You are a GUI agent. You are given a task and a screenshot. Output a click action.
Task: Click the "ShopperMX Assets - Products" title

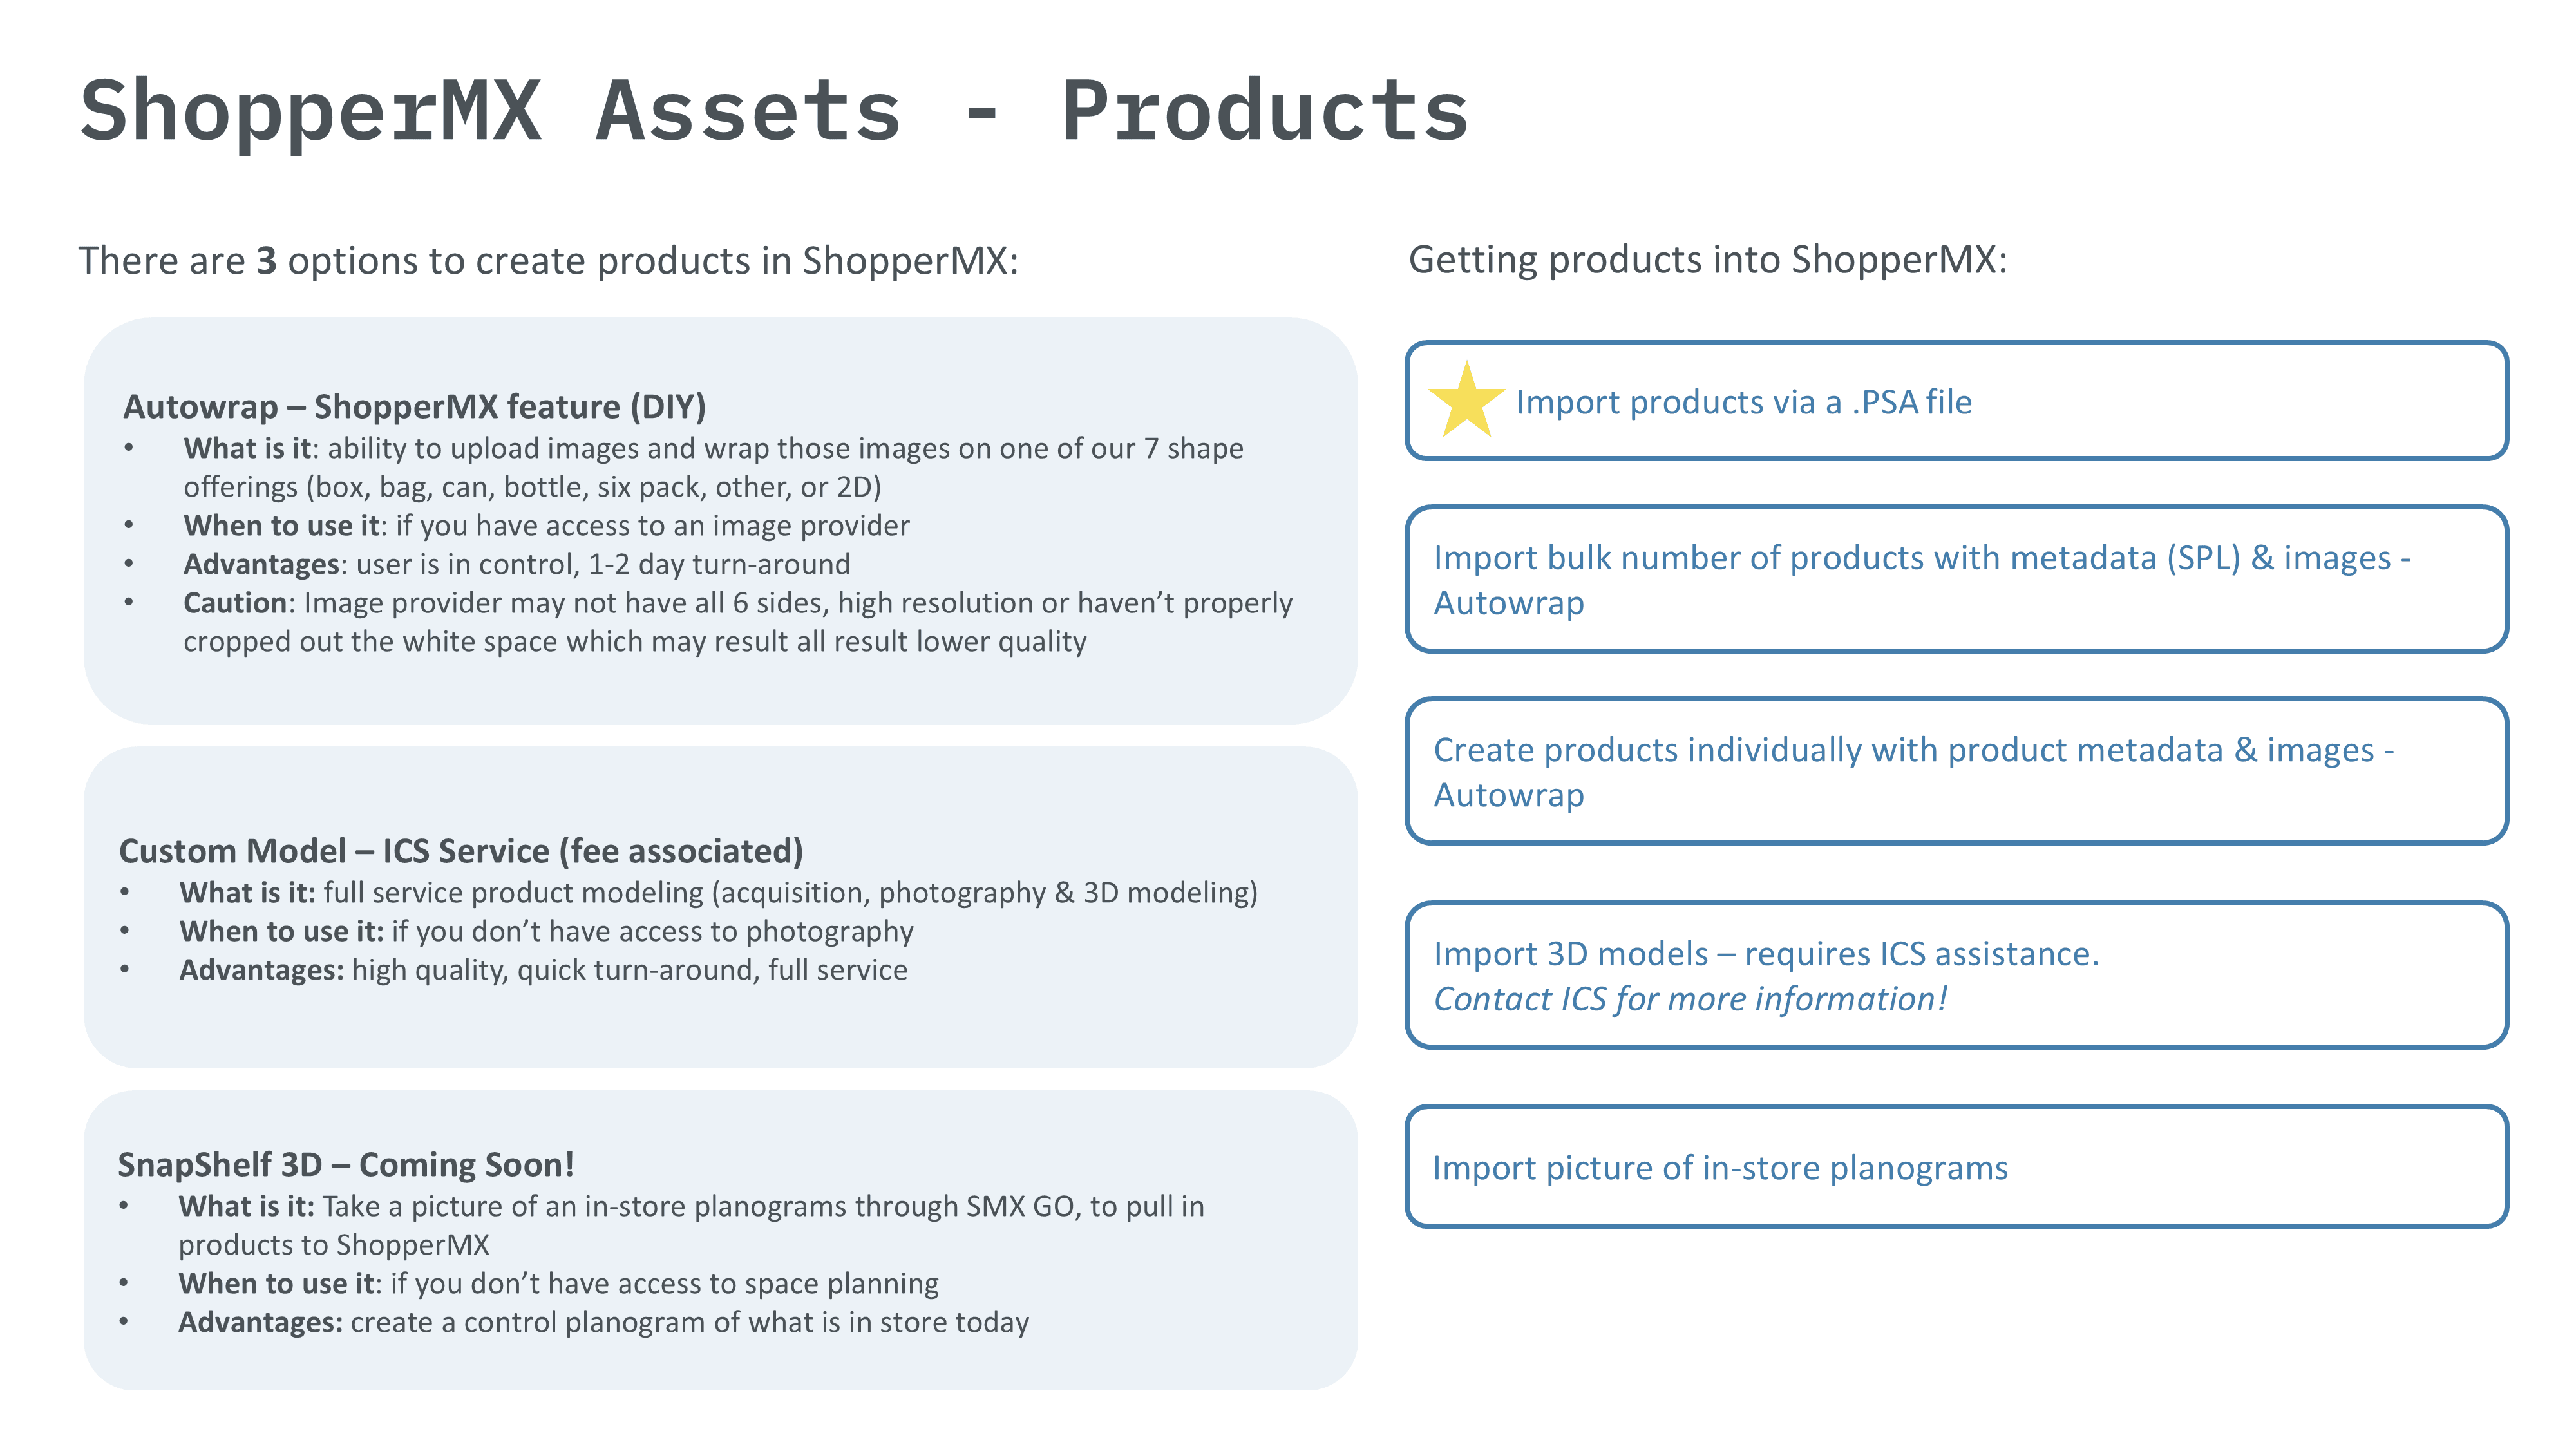coord(773,112)
